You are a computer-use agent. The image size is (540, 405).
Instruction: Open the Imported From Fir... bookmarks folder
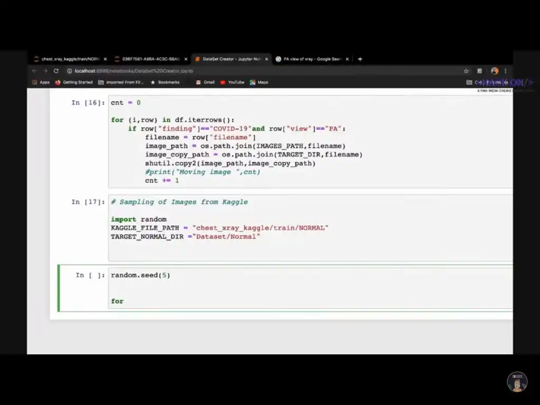pyautogui.click(x=121, y=82)
